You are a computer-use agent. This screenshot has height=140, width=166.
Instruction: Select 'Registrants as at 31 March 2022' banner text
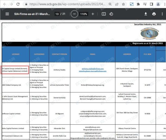[x=147, y=43]
